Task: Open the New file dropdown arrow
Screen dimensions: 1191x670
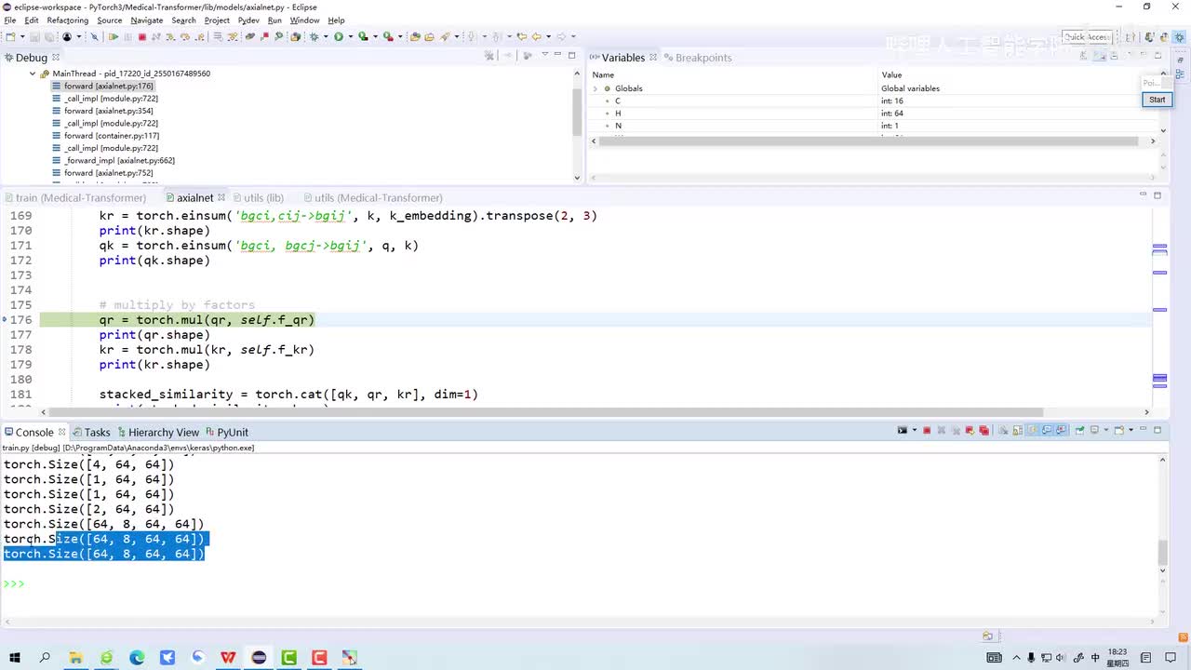Action: (x=20, y=37)
